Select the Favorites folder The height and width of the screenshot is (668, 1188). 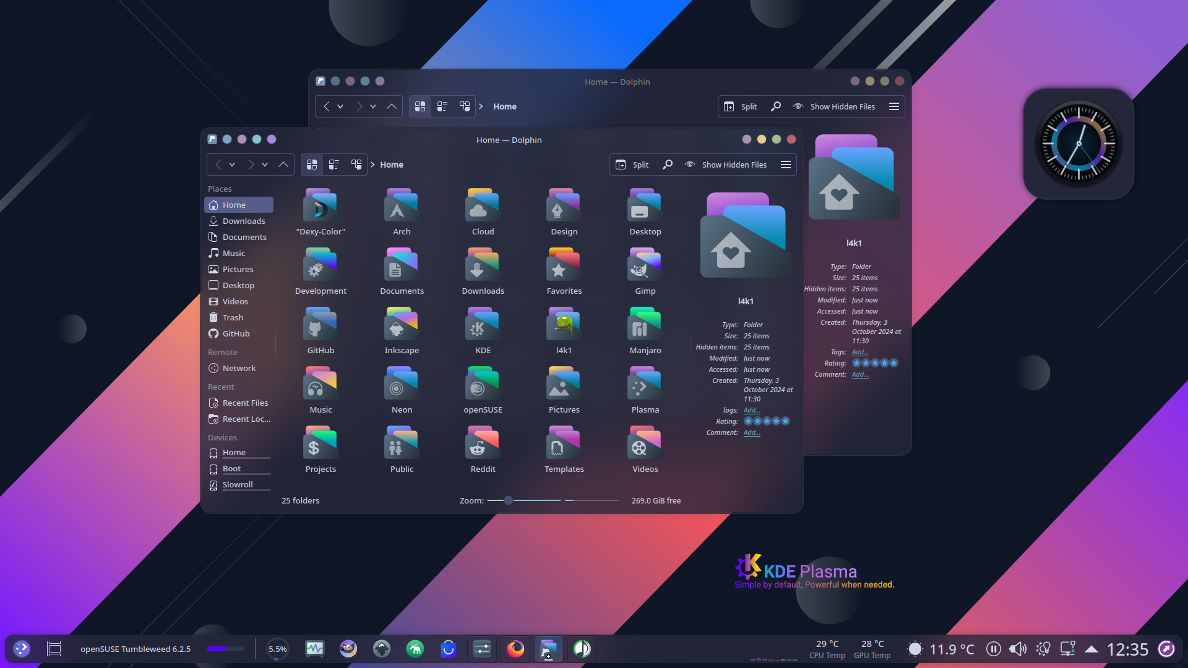click(x=564, y=272)
